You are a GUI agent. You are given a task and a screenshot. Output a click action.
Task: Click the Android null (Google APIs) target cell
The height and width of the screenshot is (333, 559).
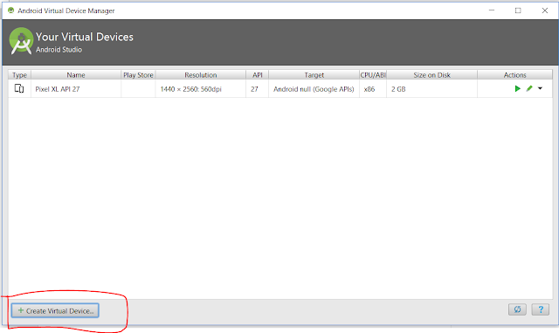314,89
